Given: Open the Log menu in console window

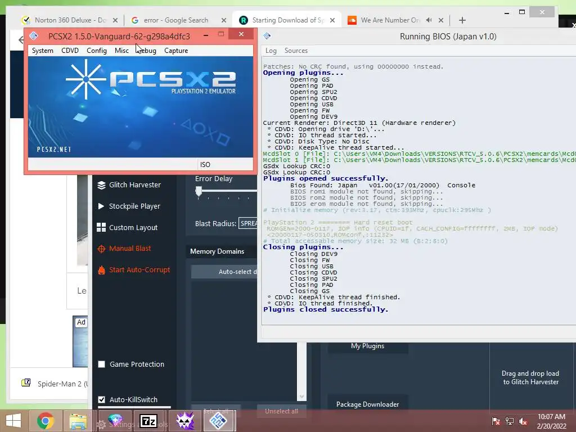Looking at the screenshot, I should pos(271,51).
